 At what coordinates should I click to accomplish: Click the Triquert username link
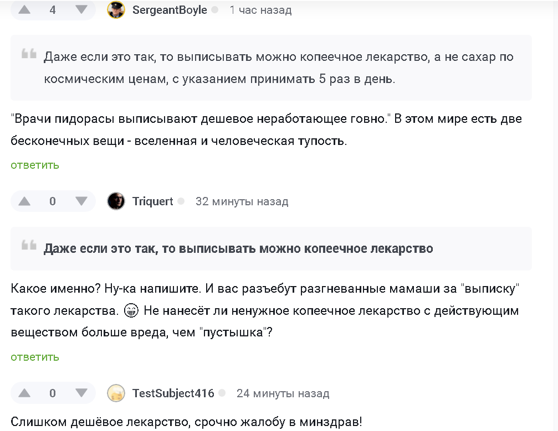[153, 201]
